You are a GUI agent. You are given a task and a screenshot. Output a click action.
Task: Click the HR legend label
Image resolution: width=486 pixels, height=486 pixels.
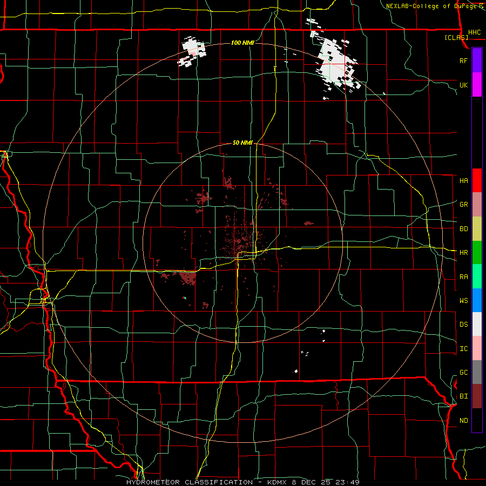463,253
